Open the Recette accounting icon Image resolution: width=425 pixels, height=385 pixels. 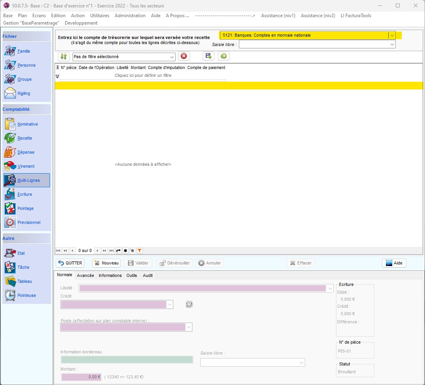(x=10, y=138)
